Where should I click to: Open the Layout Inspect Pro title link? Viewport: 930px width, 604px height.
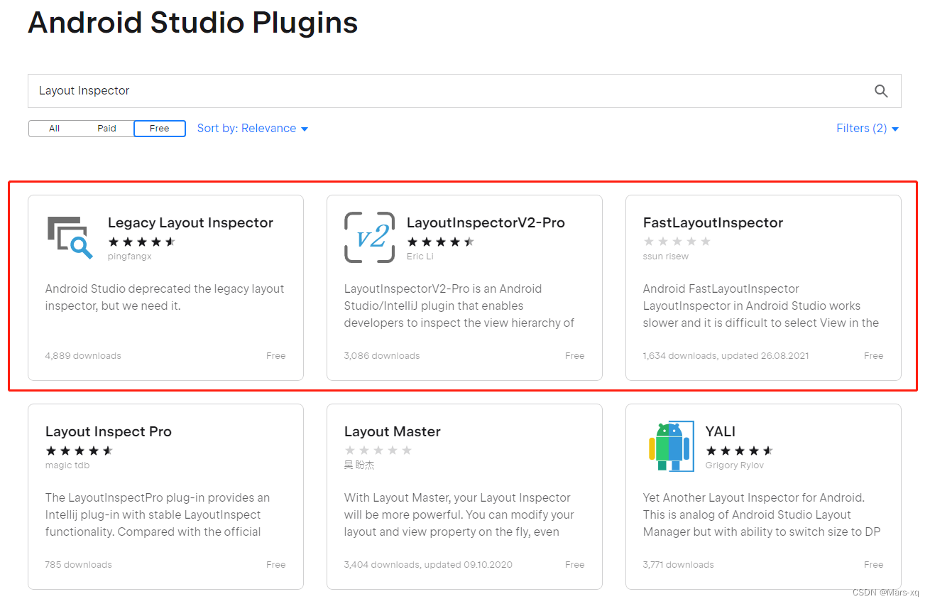109,432
